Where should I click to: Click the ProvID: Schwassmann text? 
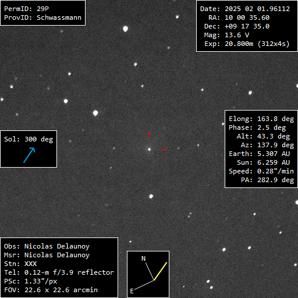pyautogui.click(x=42, y=17)
